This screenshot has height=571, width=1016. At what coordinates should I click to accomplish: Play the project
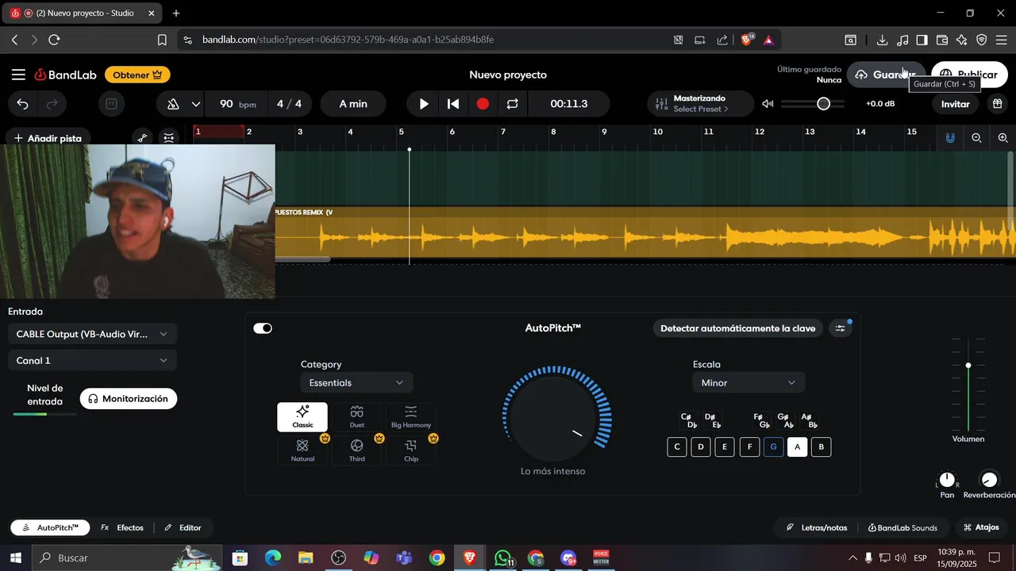click(x=424, y=104)
